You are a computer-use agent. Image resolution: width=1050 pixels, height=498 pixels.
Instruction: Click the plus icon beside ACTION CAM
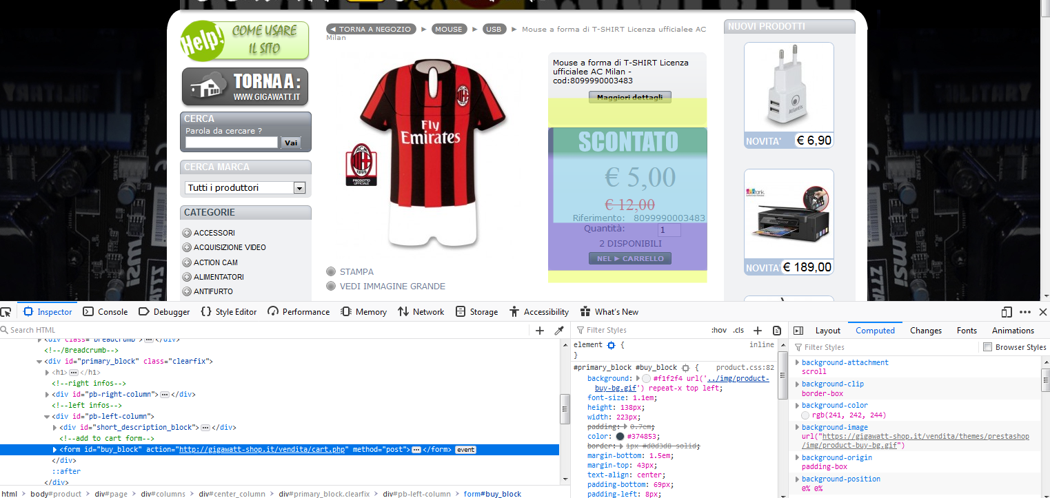pyautogui.click(x=187, y=262)
